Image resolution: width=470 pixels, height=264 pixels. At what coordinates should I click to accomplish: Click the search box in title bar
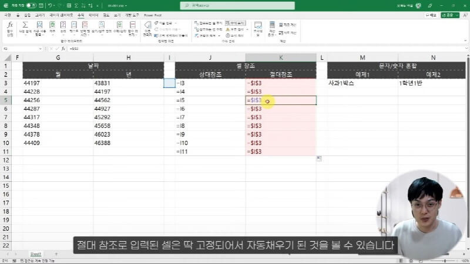[x=237, y=5]
